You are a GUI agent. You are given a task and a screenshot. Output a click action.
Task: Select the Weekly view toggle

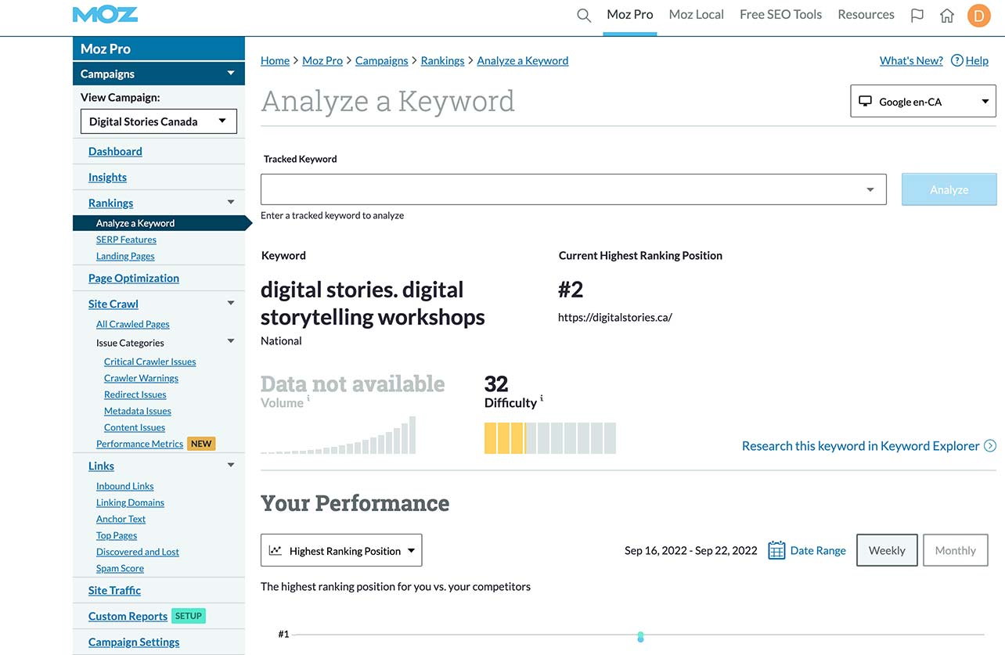tap(886, 550)
